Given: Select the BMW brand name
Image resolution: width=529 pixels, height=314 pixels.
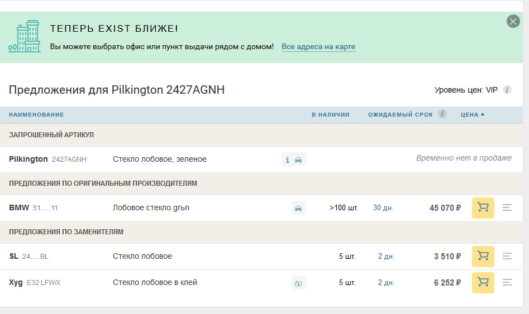Looking at the screenshot, I should point(19,207).
